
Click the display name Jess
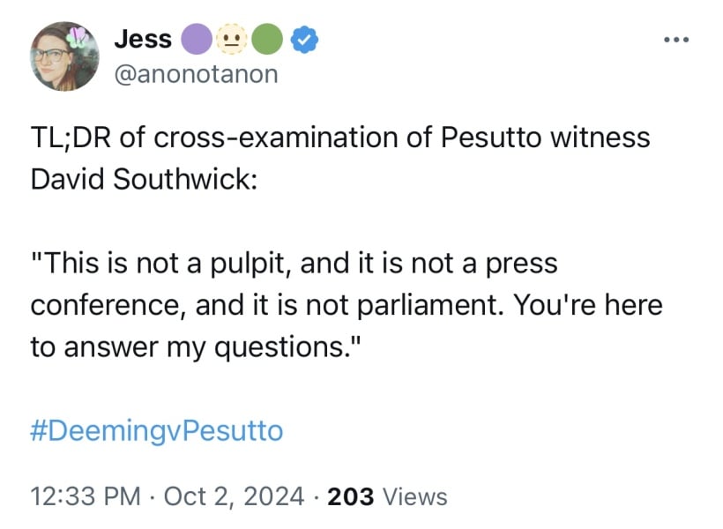point(142,39)
